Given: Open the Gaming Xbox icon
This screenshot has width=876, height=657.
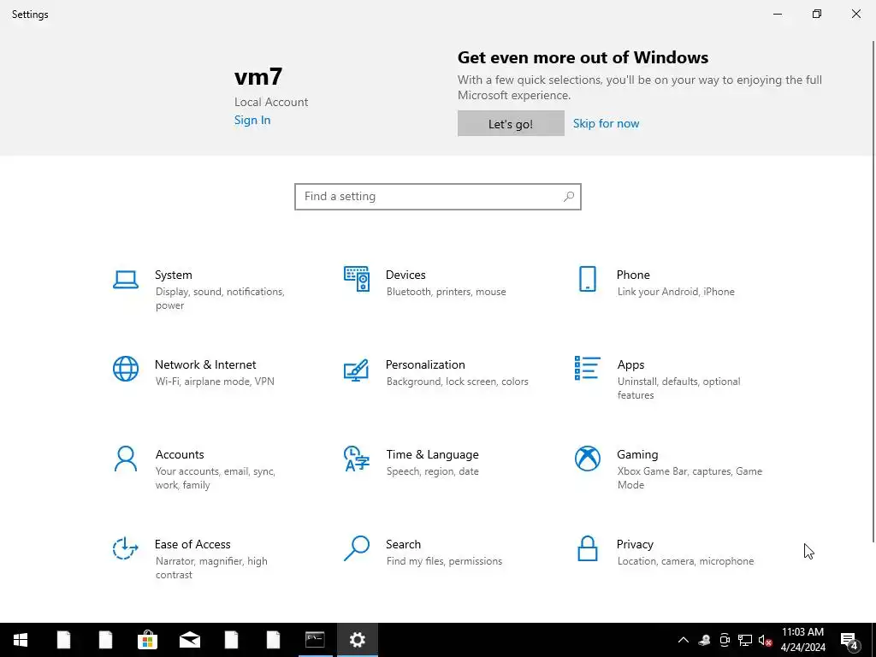Looking at the screenshot, I should (x=587, y=459).
